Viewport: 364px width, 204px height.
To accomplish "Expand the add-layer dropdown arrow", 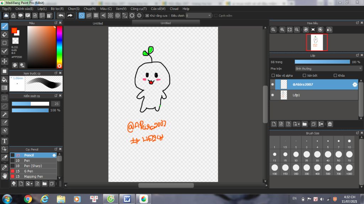I will pos(299,124).
